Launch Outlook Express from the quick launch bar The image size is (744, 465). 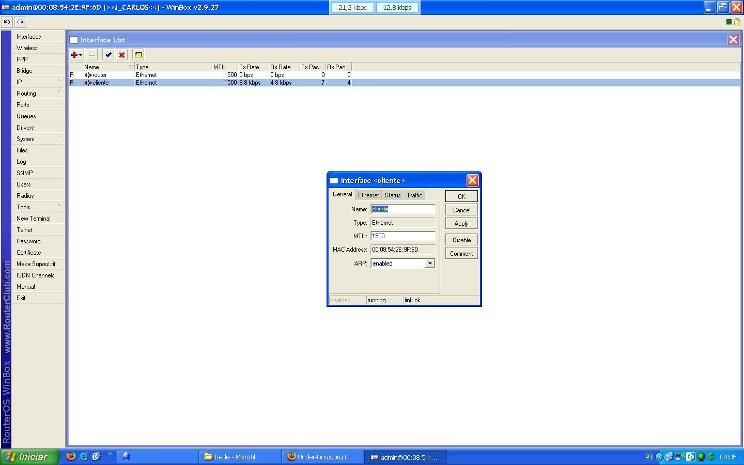click(x=96, y=457)
